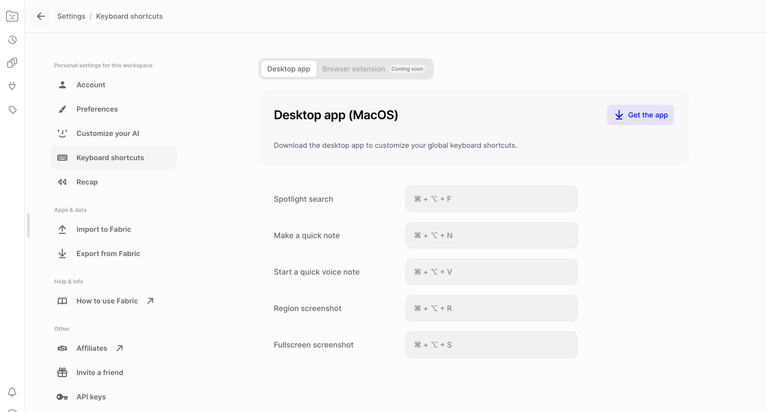Click the Help & info section header
Image resolution: width=766 pixels, height=412 pixels.
point(68,281)
